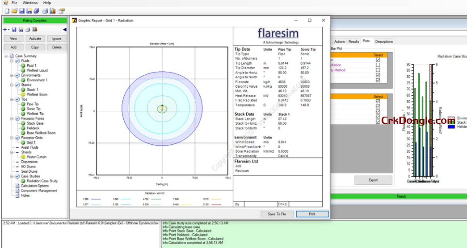Viewport: 467px width, 248px height.
Task: Click the application icon beside File menu
Action: pyautogui.click(x=6, y=3)
